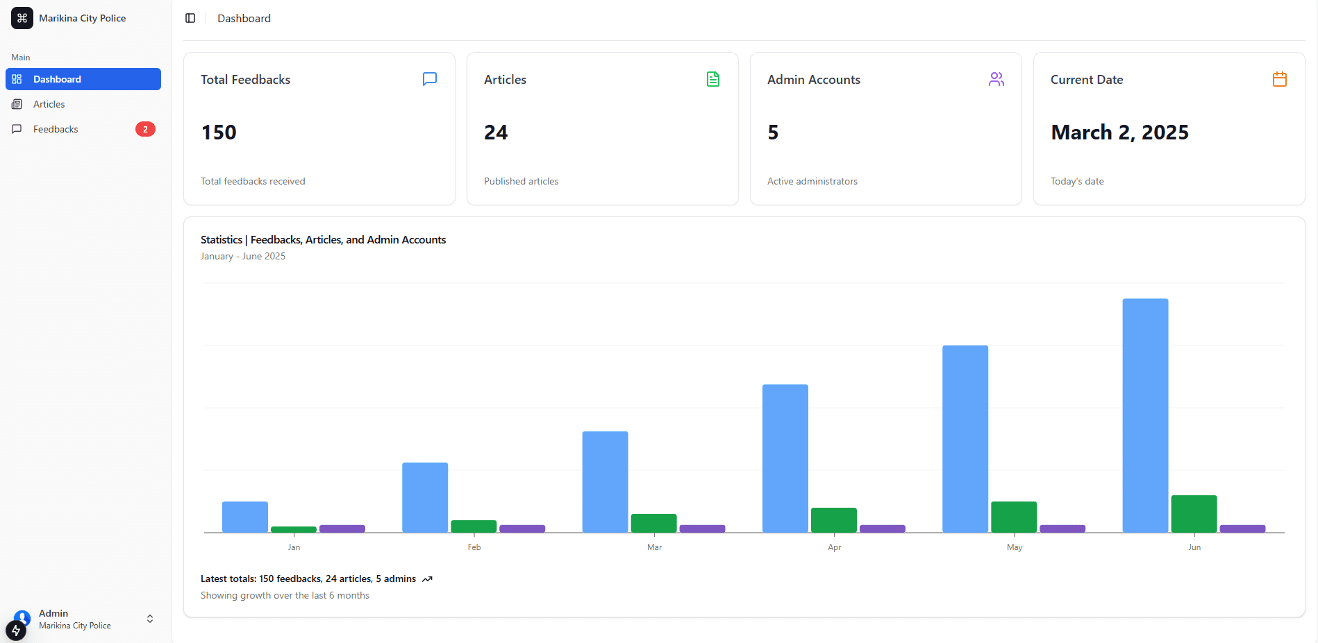Toggle the sidebar panel icon
The width and height of the screenshot is (1318, 643).
tap(190, 18)
